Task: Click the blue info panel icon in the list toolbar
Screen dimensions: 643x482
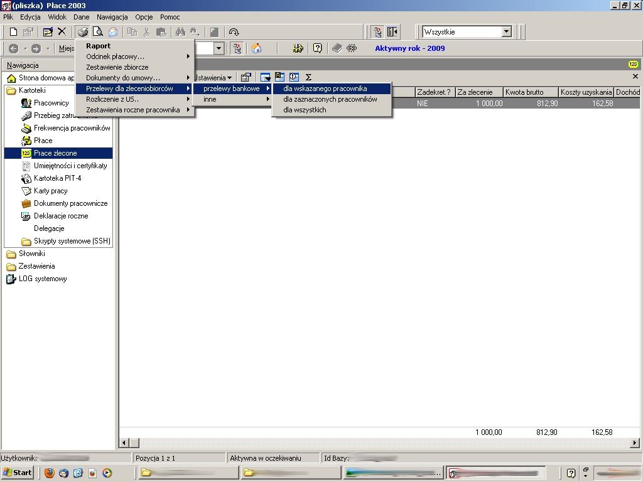Action: [x=294, y=77]
